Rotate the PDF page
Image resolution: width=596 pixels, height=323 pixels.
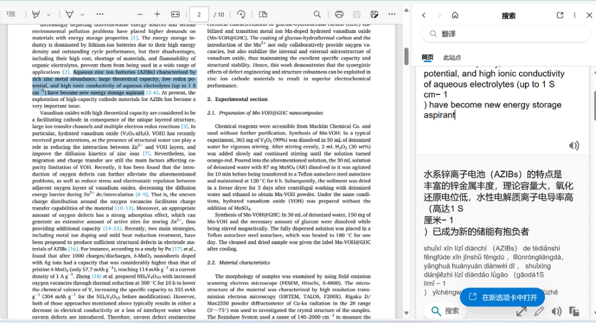coord(241,15)
